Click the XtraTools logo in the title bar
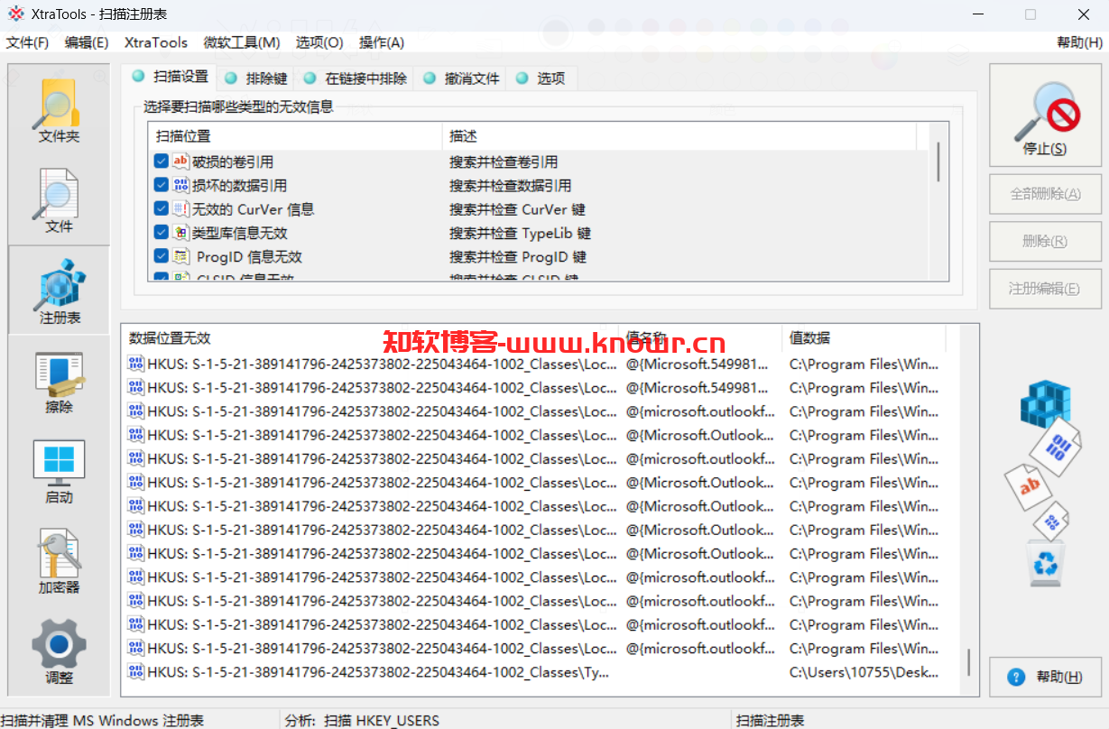 point(16,14)
